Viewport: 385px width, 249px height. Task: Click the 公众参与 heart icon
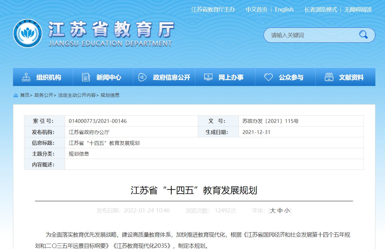click(x=268, y=77)
